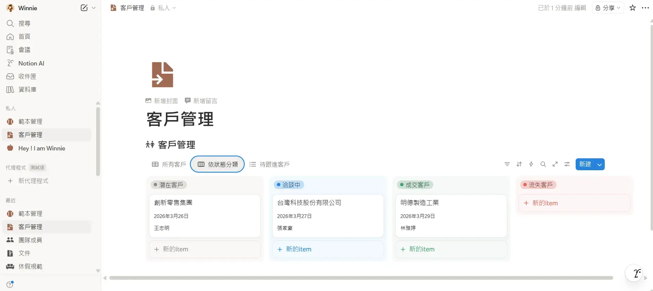
Task: Open the 台灣科技股份有限公司 card
Action: [328, 216]
